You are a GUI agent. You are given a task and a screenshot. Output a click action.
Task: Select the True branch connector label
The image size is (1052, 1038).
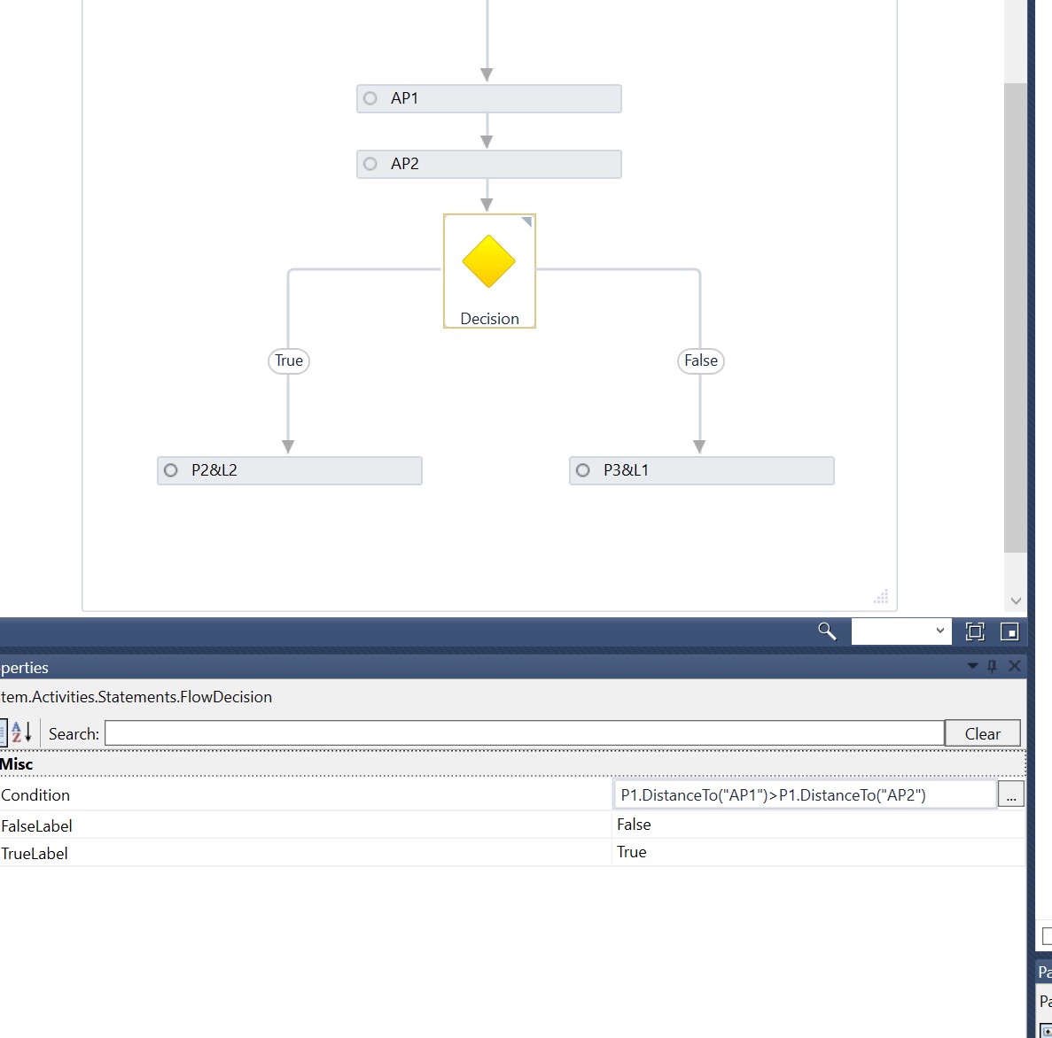pos(288,360)
